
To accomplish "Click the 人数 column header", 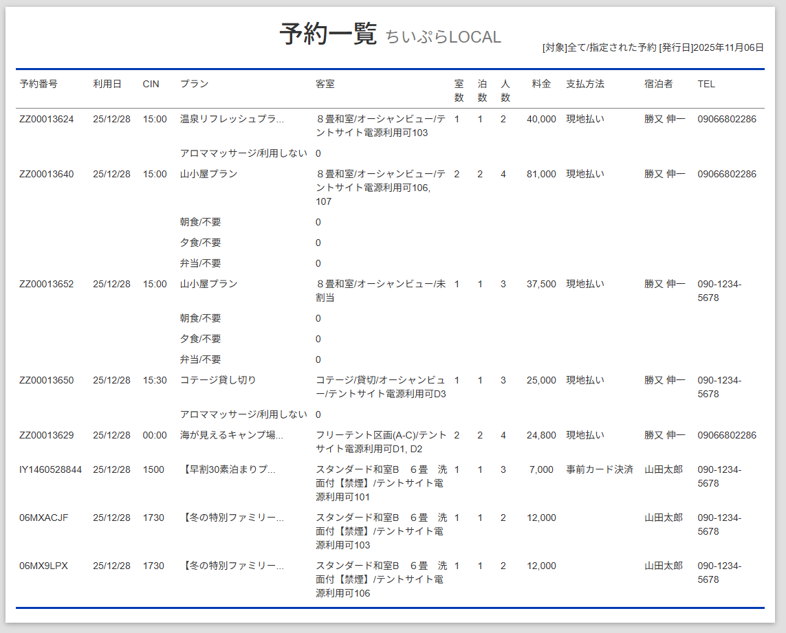I will tap(505, 91).
